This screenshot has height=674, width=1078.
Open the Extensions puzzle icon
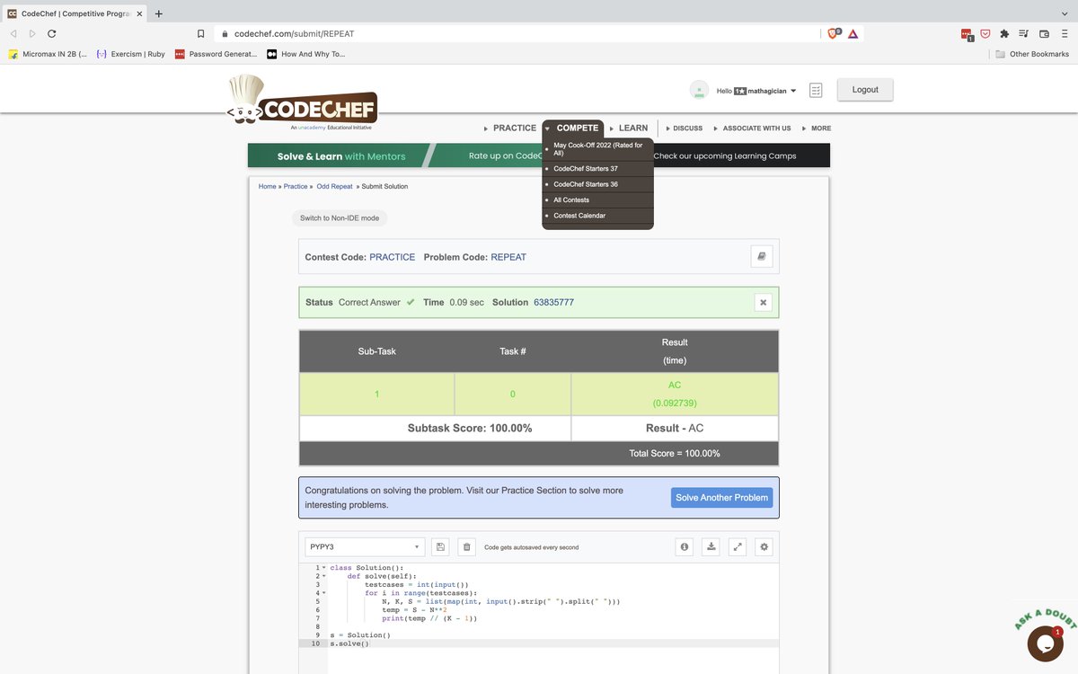pyautogui.click(x=1004, y=33)
